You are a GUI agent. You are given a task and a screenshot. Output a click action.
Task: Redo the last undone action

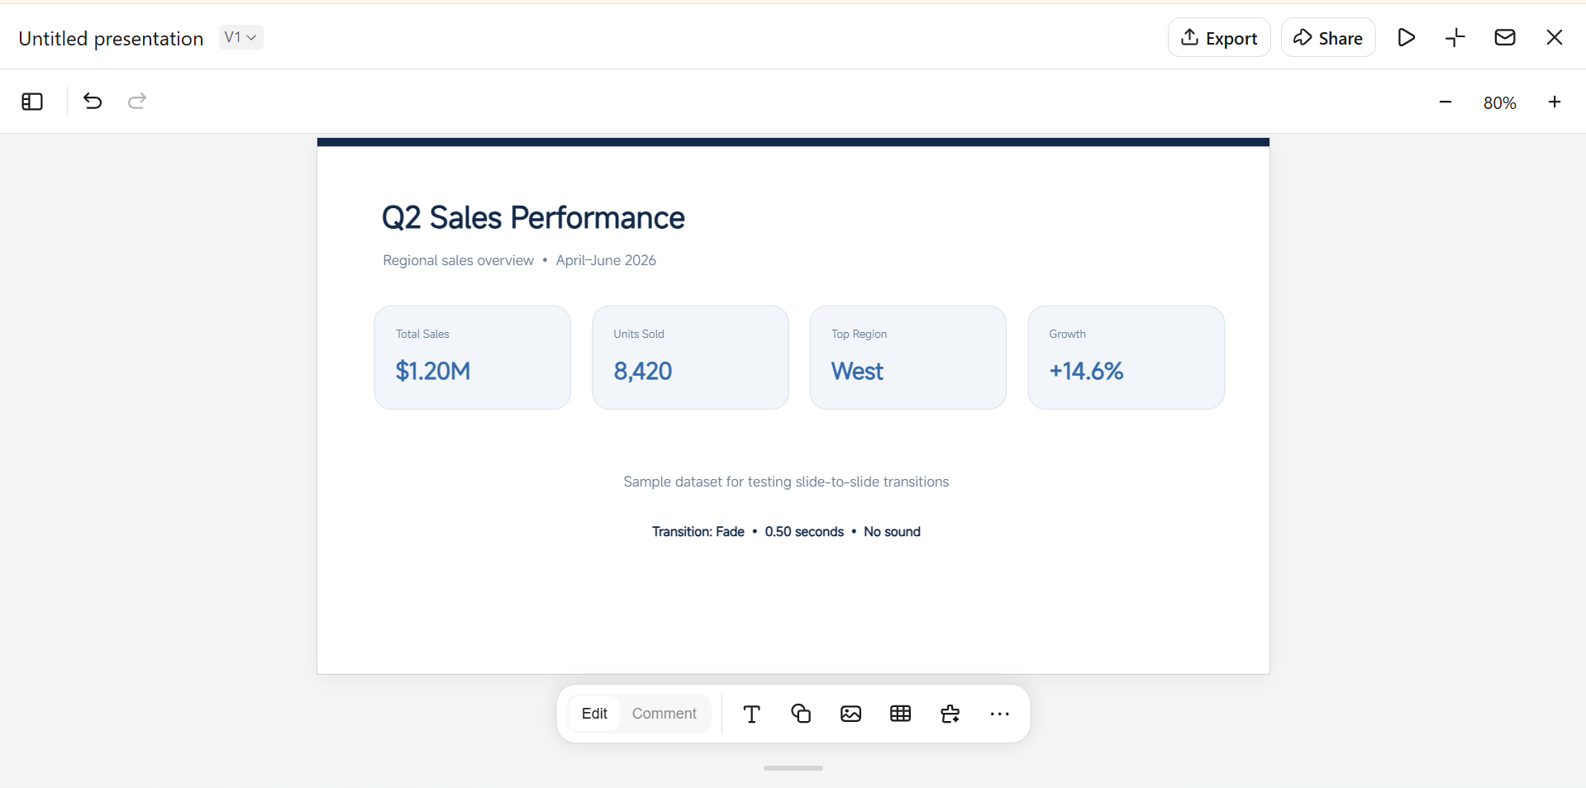pos(137,101)
